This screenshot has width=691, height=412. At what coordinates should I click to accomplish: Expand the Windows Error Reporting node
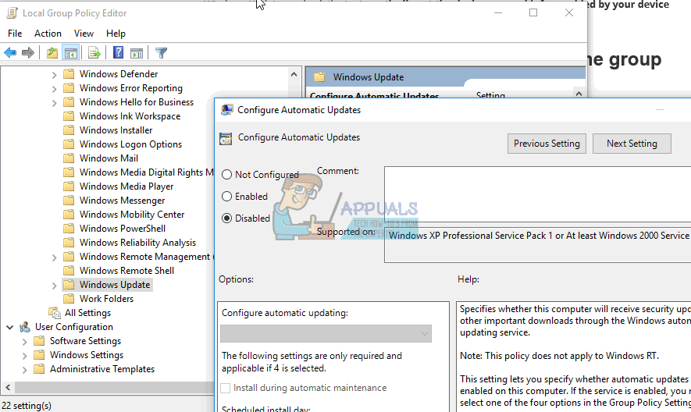point(54,89)
